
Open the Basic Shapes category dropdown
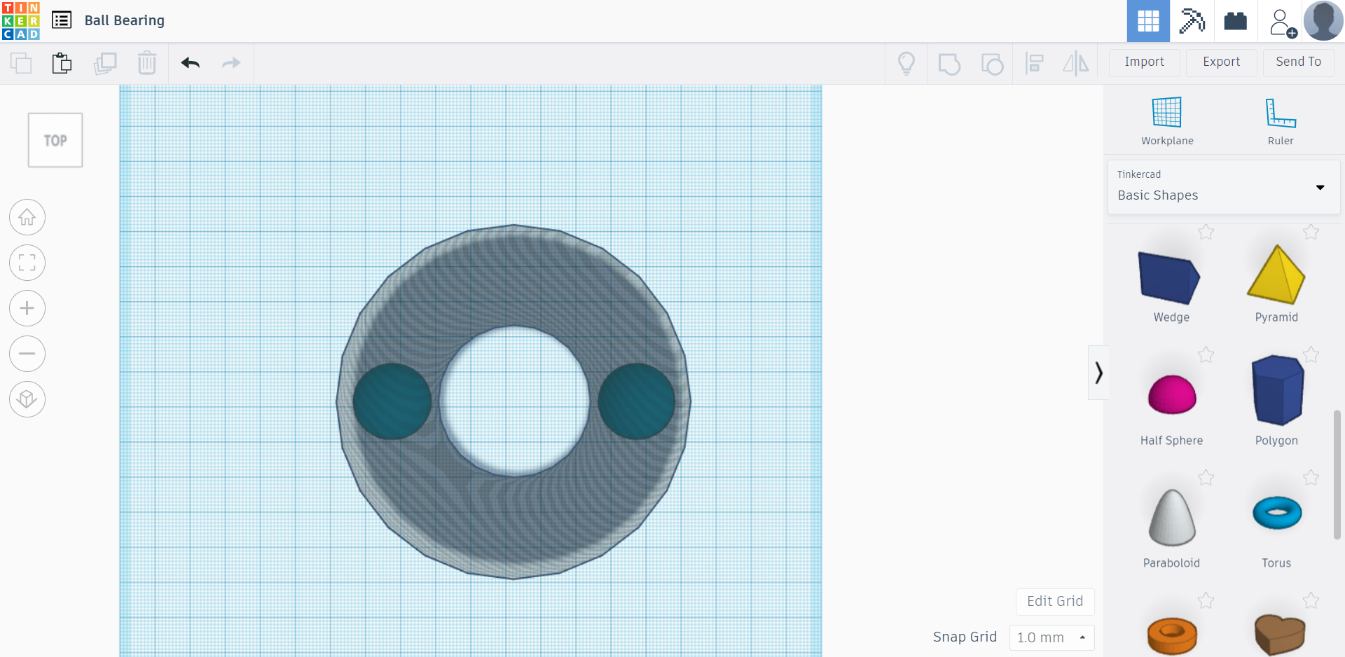(1224, 187)
